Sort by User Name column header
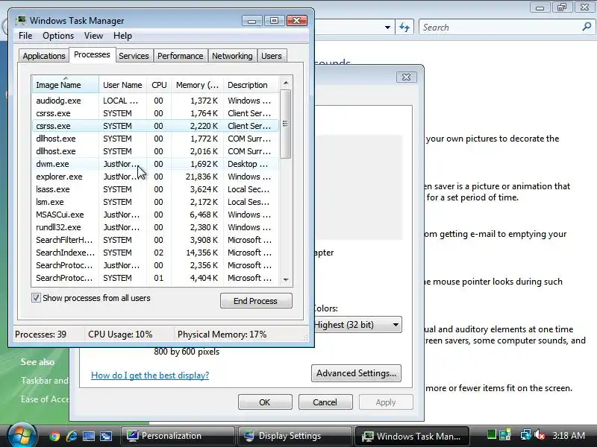This screenshot has height=447, width=597. [x=122, y=85]
